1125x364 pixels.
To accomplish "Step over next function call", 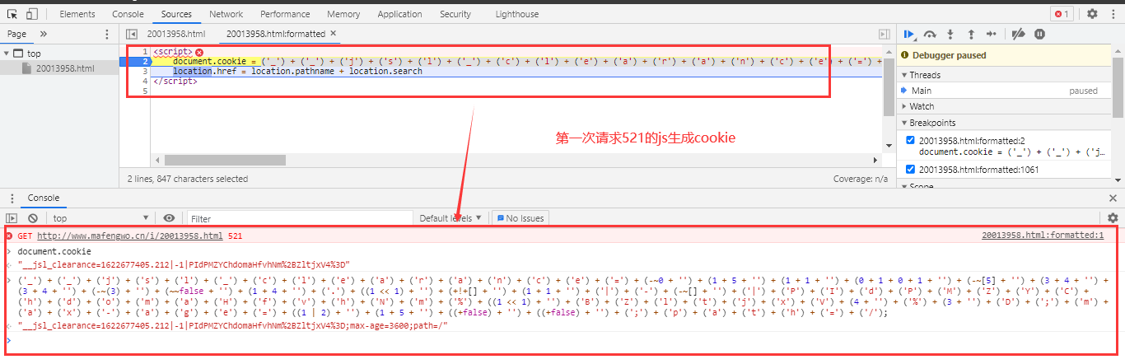I will [930, 34].
